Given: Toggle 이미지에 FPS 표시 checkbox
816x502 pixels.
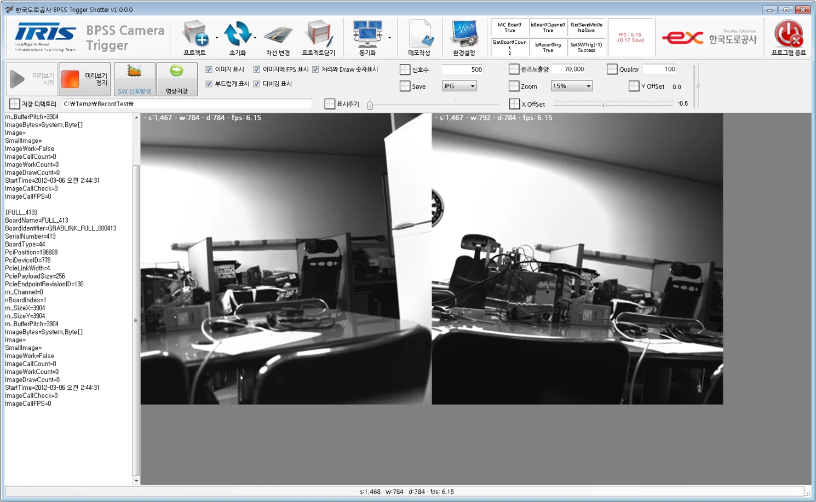Looking at the screenshot, I should click(256, 70).
